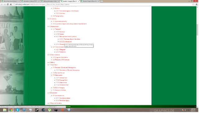Viewport: 199px width, 113px height.
Task: Open '5.2 Religions (1910 census)' link
Action: [x=61, y=60]
